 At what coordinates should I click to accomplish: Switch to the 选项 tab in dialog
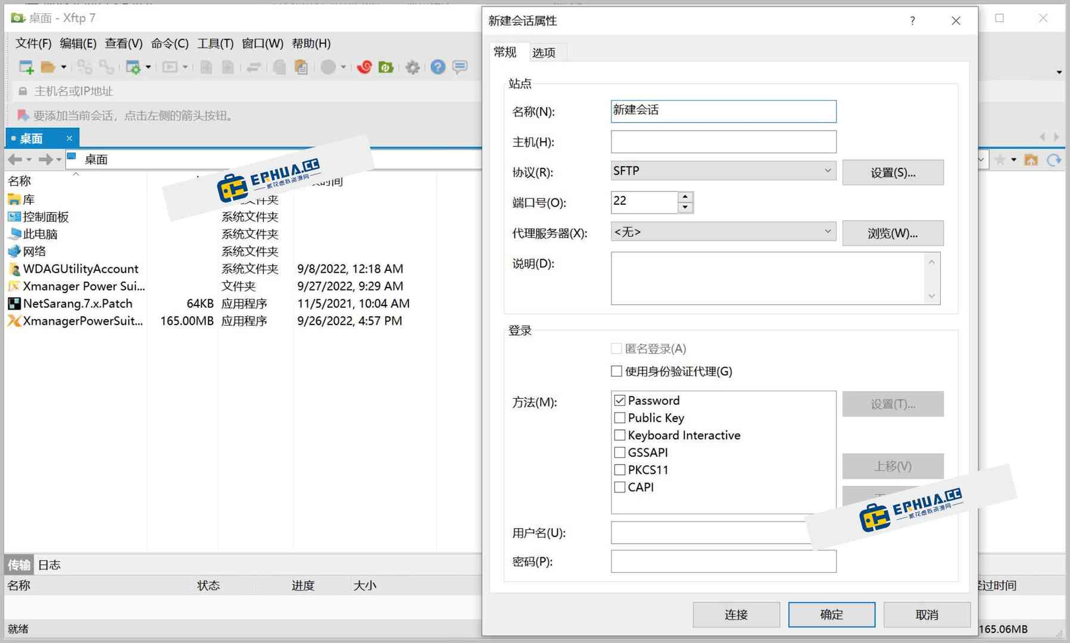click(544, 52)
